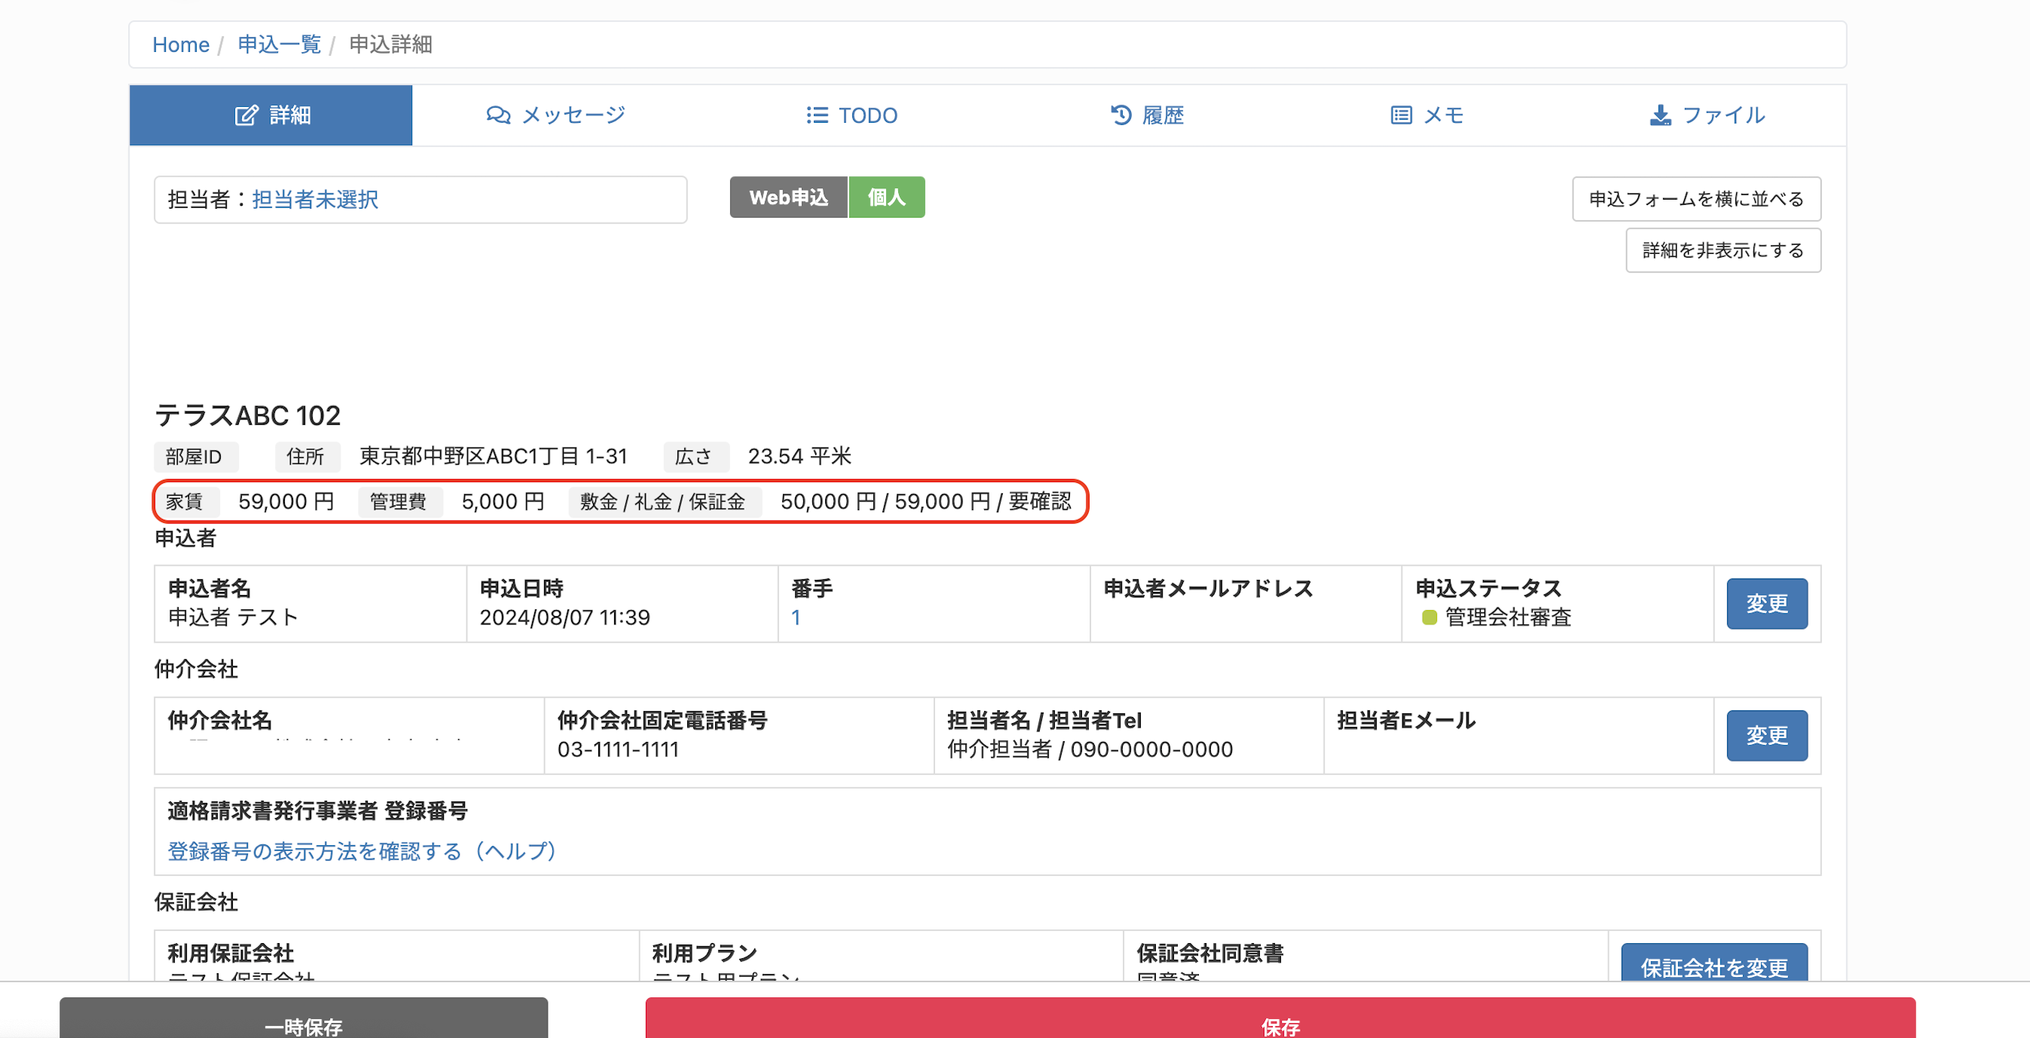Click 詳細を非表示にする button
Viewport: 2030px width, 1038px height.
coord(1723,250)
